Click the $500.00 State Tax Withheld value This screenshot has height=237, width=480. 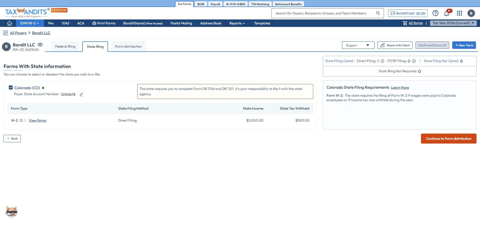(x=302, y=120)
